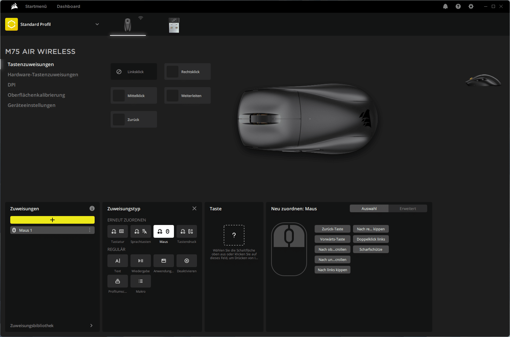Expand the Zuweisungsbibliothek section
The height and width of the screenshot is (337, 510).
click(x=91, y=326)
